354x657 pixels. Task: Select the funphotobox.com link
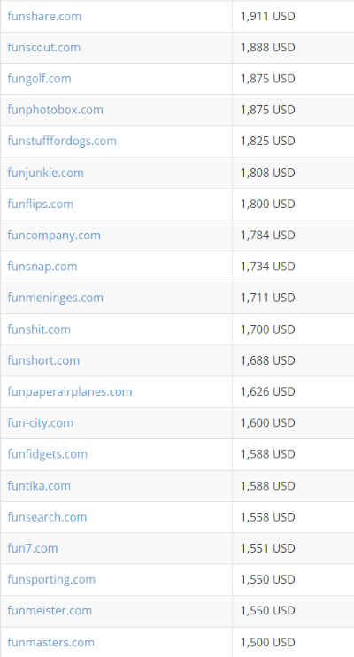tap(55, 110)
